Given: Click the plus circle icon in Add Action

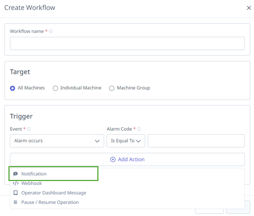Looking at the screenshot, I should pos(113,159).
